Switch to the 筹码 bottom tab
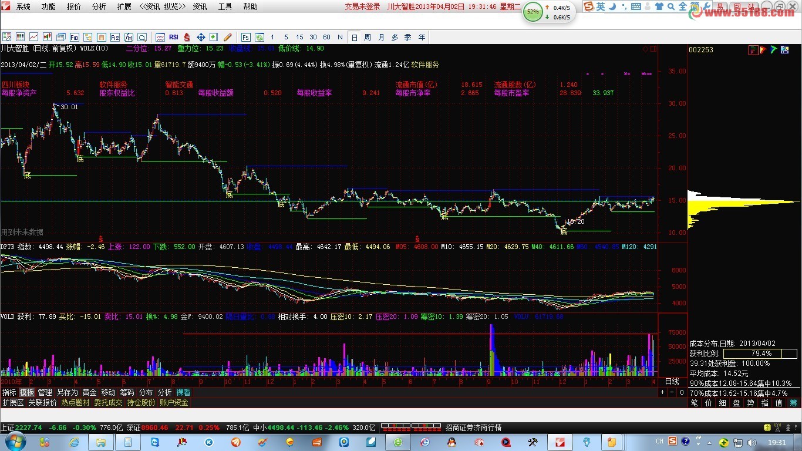Viewport: 802px width, 451px height. click(x=127, y=392)
